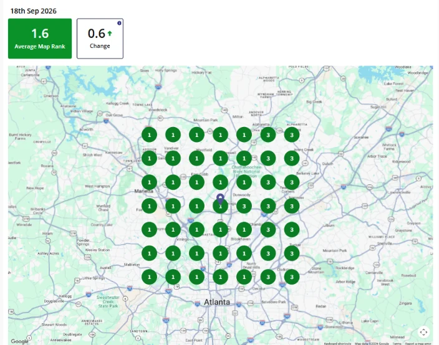This screenshot has width=439, height=345.
Task: Click the green up arrow beside 0.6
Action: [x=110, y=34]
